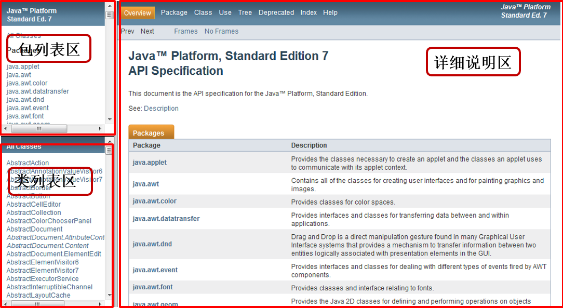Open java.awt.dnd in the Packages table
Image resolution: width=563 pixels, height=308 pixels.
point(152,244)
